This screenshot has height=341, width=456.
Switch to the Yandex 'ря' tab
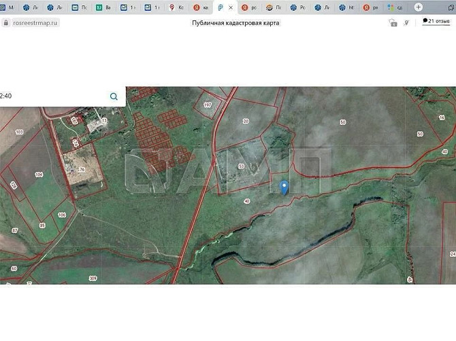371,7
